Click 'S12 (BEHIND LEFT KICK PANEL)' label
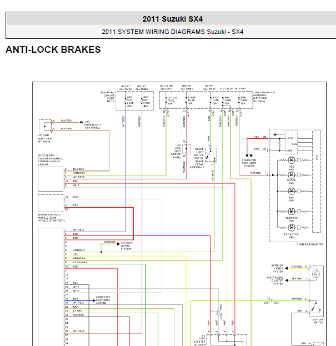Viewport: 336px width, 346px height. (93, 124)
